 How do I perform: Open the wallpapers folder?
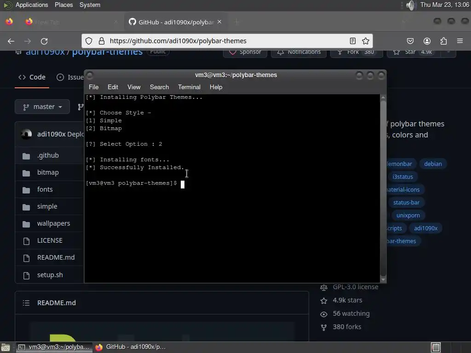point(53,224)
